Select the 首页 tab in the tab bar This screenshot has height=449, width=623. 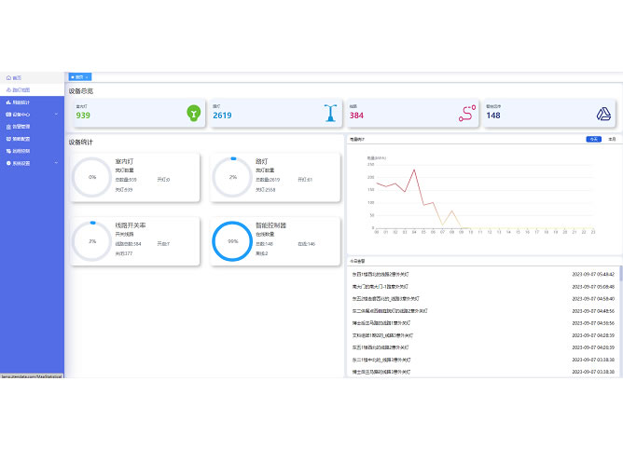(78, 76)
